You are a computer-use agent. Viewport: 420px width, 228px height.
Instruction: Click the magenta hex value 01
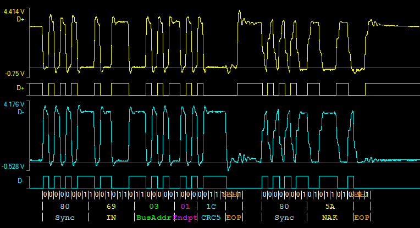pyautogui.click(x=185, y=207)
